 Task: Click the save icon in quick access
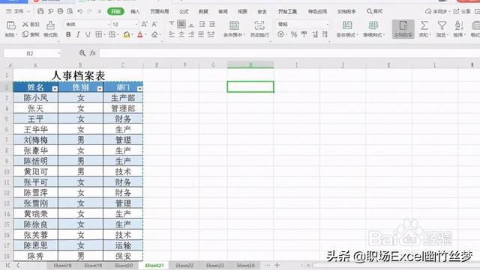[40, 11]
